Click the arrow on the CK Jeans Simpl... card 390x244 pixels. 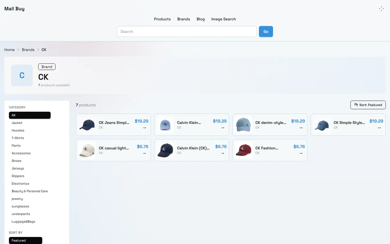point(144,128)
